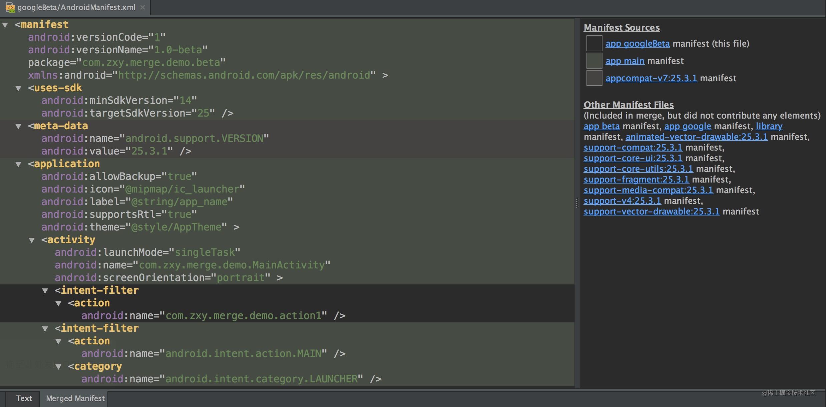The image size is (826, 407).
Task: Select the android:label="@string/app_name" line
Action: pos(137,202)
